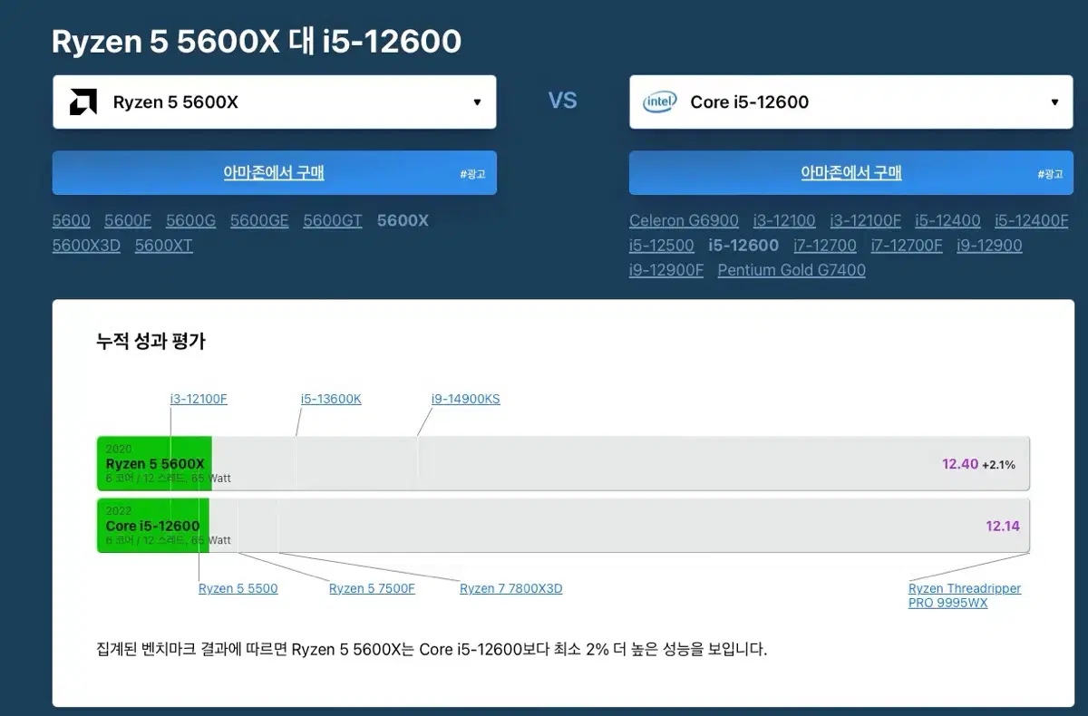Open the 5600G variant link
The image size is (1088, 716).
(x=190, y=220)
